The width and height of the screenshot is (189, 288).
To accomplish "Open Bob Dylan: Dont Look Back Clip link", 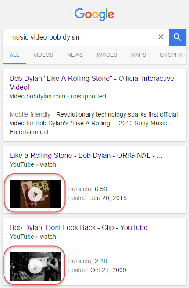I will [78, 228].
